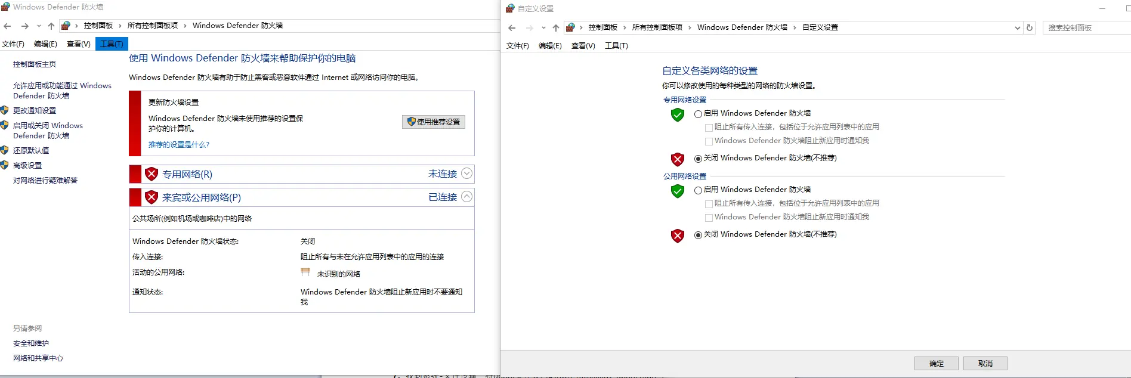Open 文件(F) menu in 自定义设置 window
The height and width of the screenshot is (378, 1131).
pos(517,46)
